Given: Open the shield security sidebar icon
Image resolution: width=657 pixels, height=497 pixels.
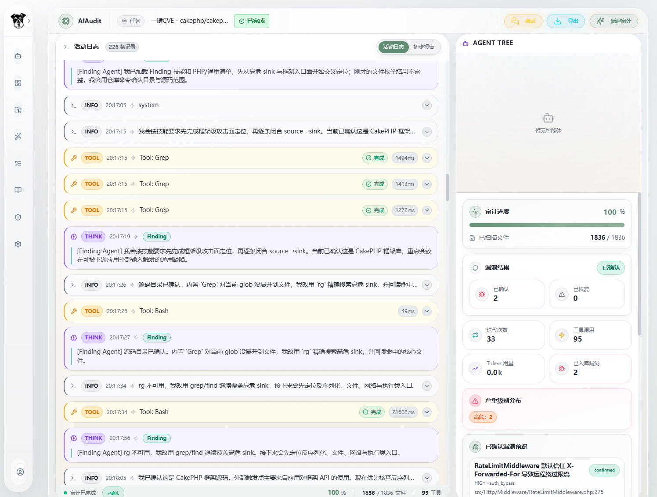Looking at the screenshot, I should click(x=18, y=217).
